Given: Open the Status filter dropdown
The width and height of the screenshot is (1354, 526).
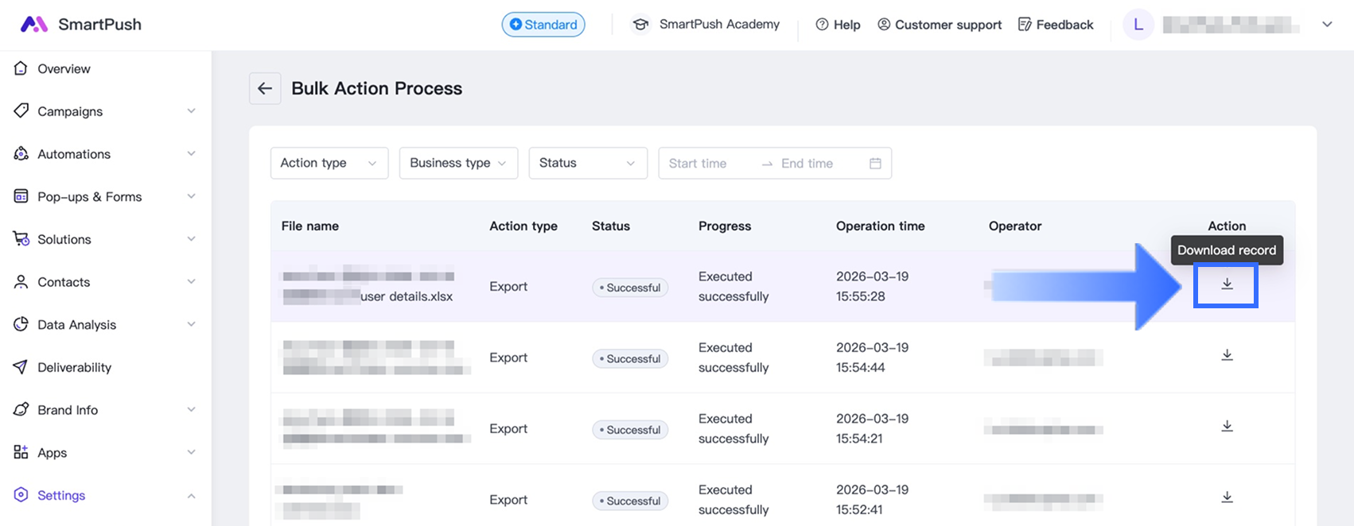Looking at the screenshot, I should click(587, 163).
